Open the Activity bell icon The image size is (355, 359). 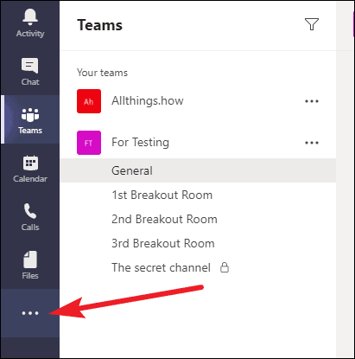pyautogui.click(x=30, y=16)
